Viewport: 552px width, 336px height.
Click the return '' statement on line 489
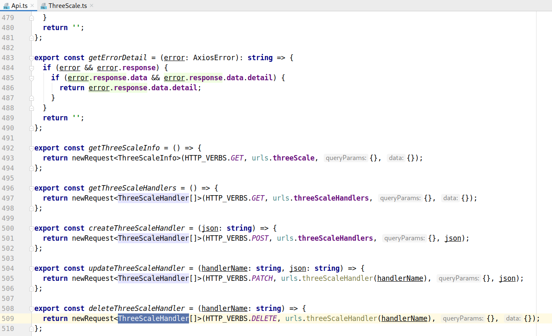pyautogui.click(x=64, y=118)
